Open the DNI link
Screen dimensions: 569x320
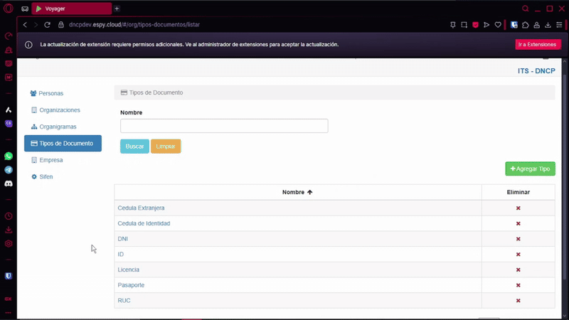pyautogui.click(x=122, y=239)
